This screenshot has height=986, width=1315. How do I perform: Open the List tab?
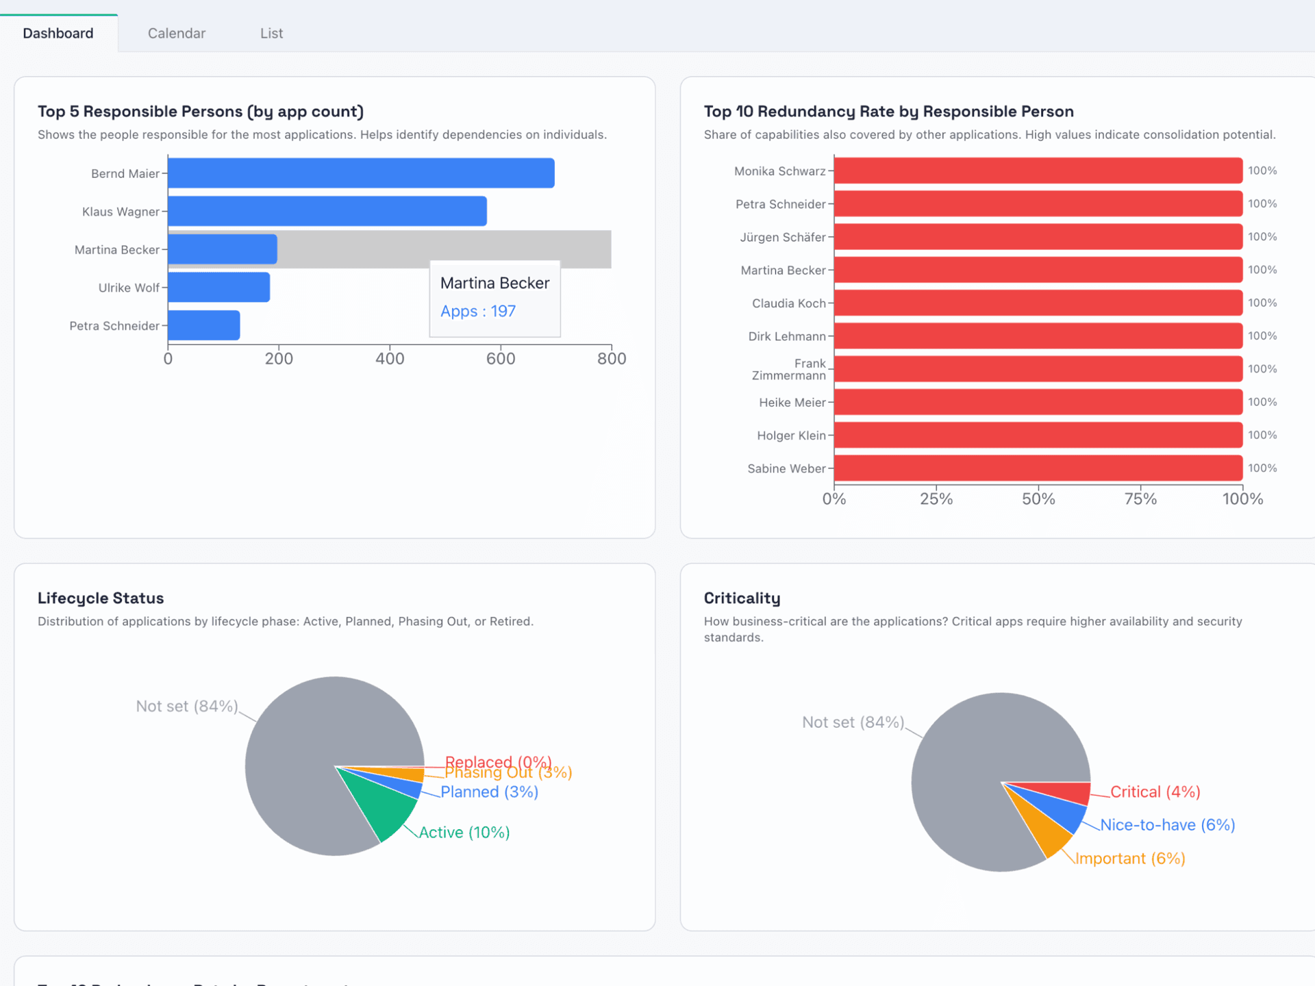(271, 33)
